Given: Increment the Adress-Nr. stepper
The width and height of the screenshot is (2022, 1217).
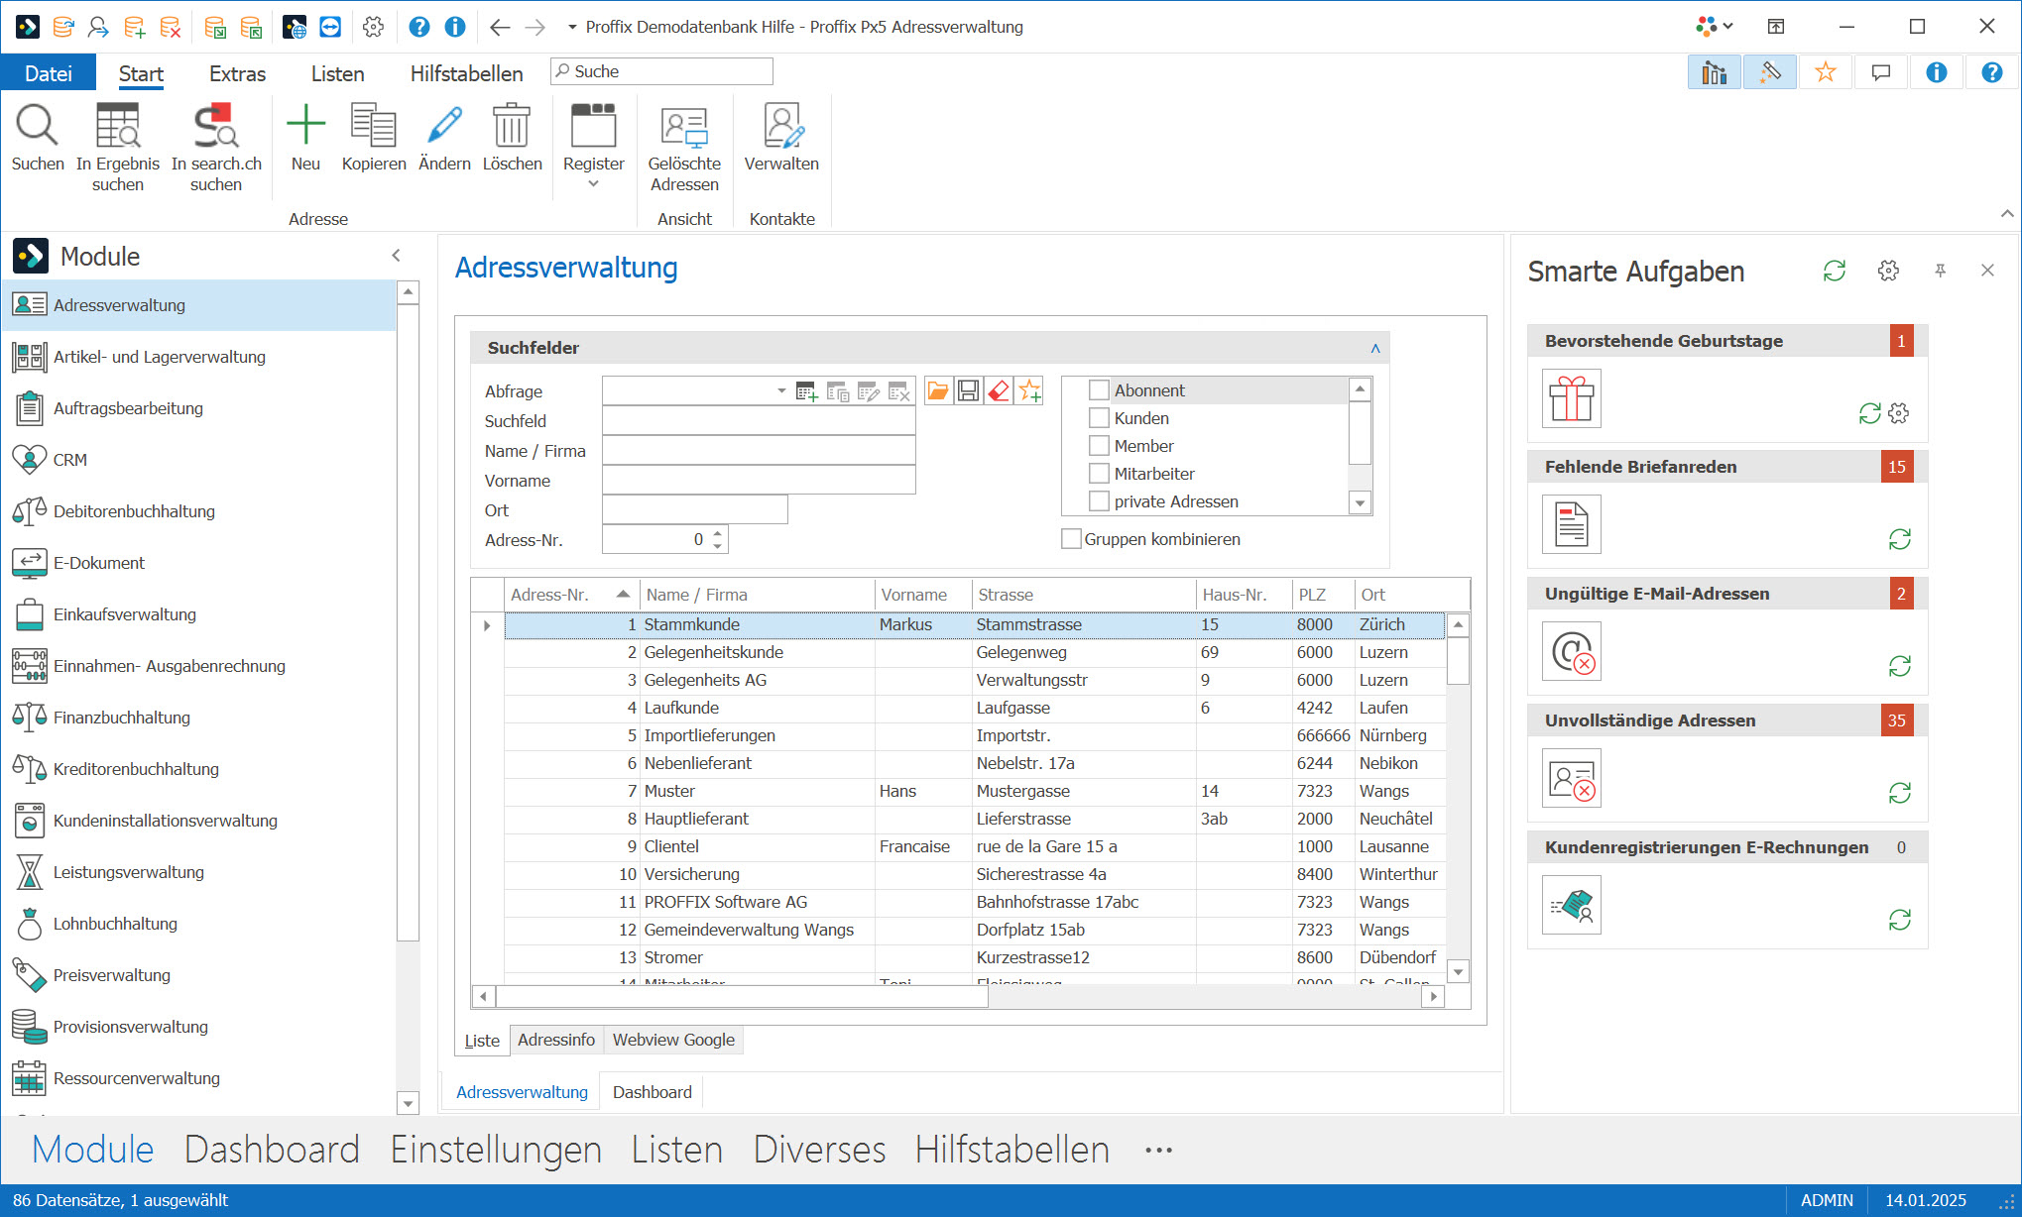Looking at the screenshot, I should coord(718,533).
